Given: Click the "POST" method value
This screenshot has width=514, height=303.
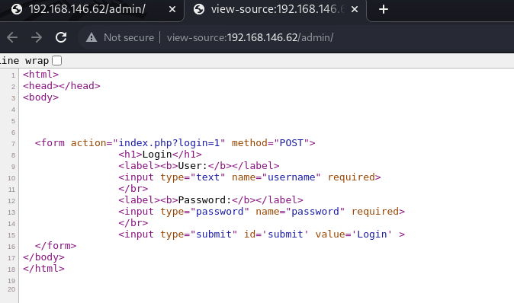Looking at the screenshot, I should [291, 143].
